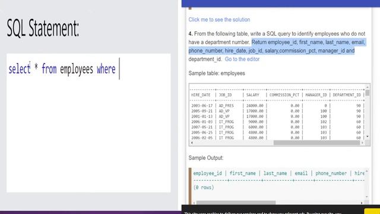
Task: Click the 9000.00 salary value
Action: pos(256,122)
